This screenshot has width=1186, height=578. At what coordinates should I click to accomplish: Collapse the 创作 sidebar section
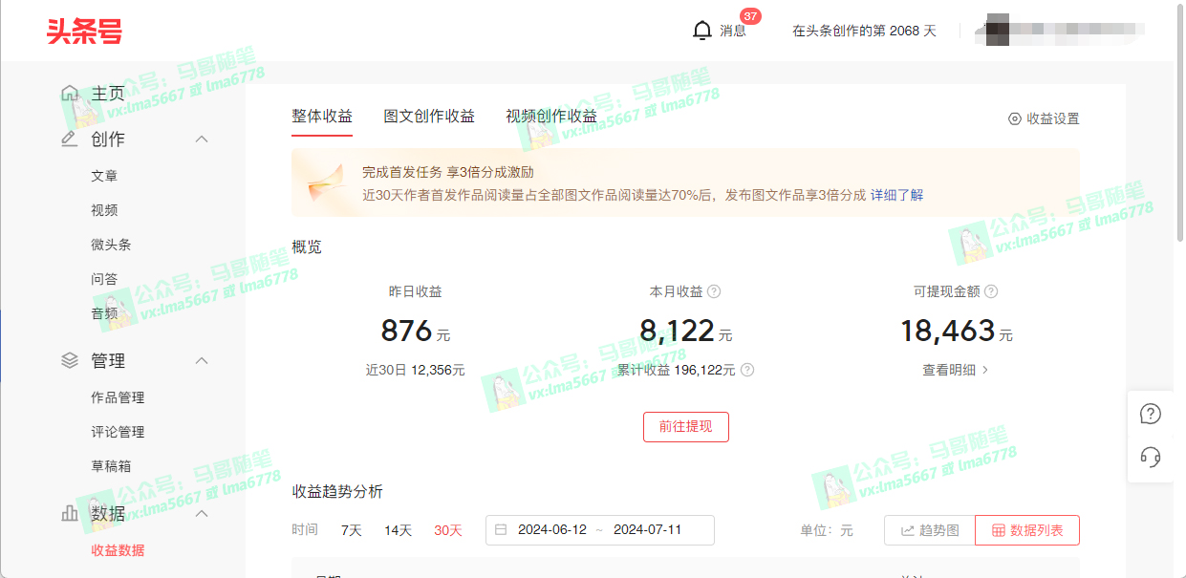point(202,139)
